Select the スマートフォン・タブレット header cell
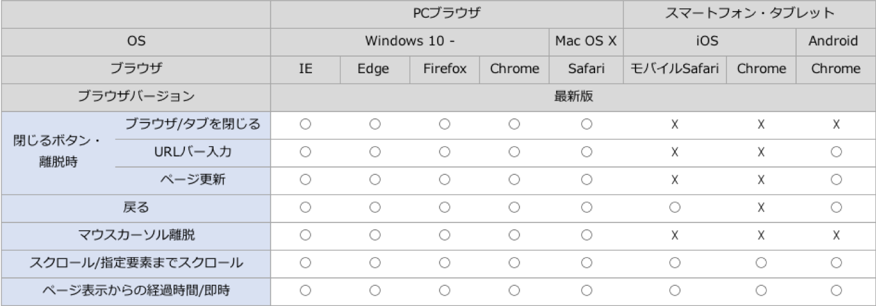The width and height of the screenshot is (876, 306). click(x=750, y=13)
